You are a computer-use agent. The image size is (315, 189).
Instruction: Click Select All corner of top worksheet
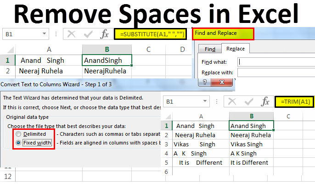click(10, 50)
